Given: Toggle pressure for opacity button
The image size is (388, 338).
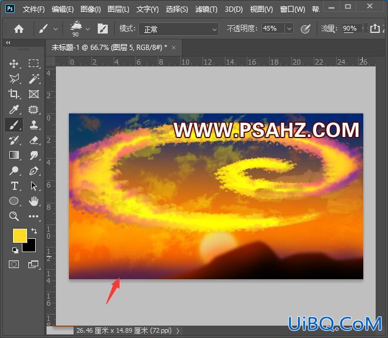Looking at the screenshot, I should point(306,29).
